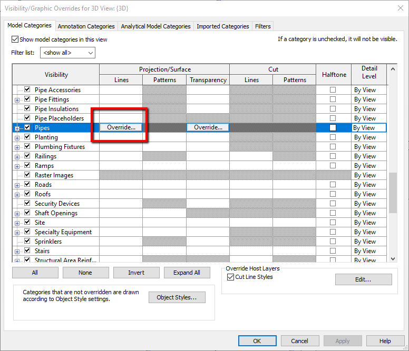
Task: Click the Transparency column header
Action: [208, 79]
